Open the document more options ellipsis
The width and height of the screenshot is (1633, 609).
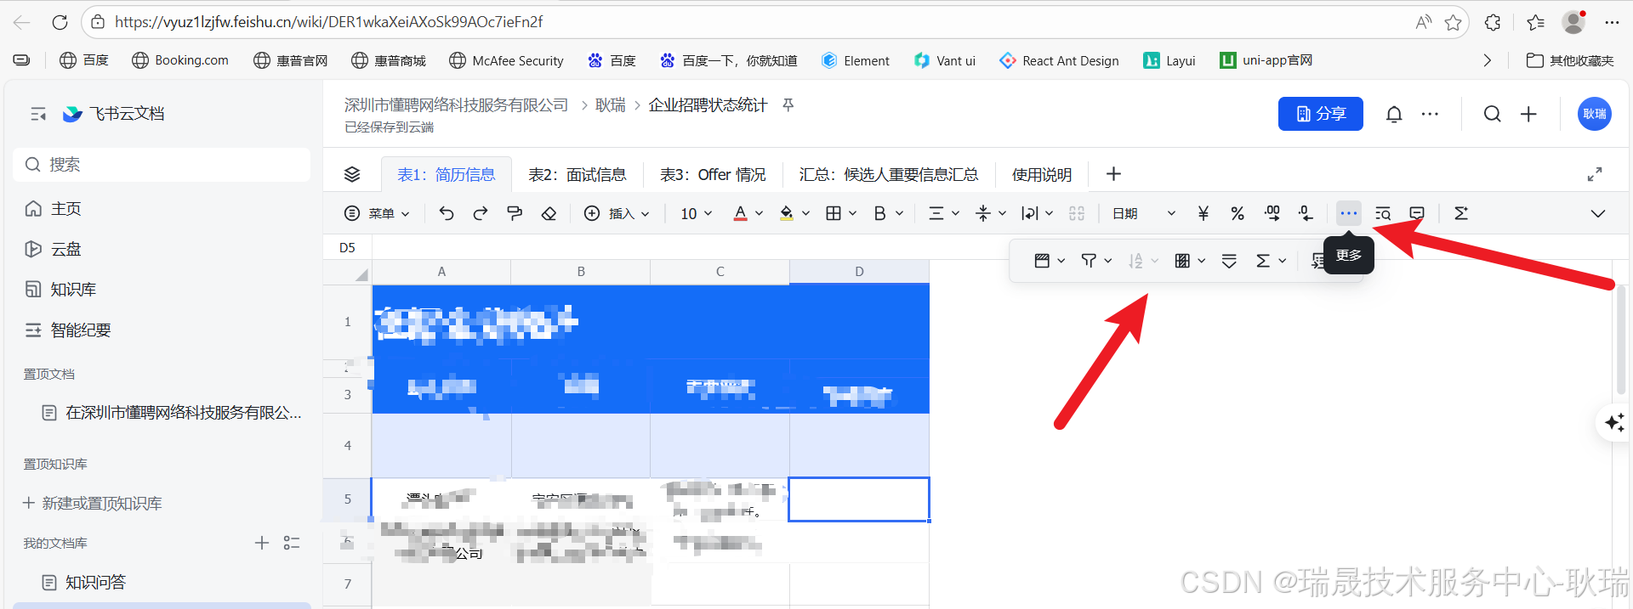1431,114
